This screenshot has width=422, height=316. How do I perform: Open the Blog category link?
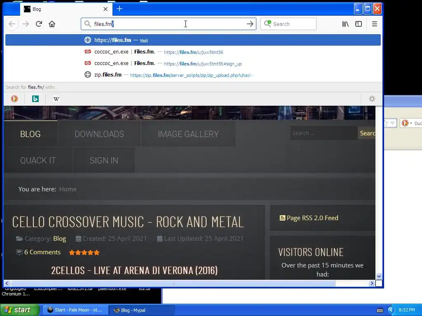coord(59,239)
